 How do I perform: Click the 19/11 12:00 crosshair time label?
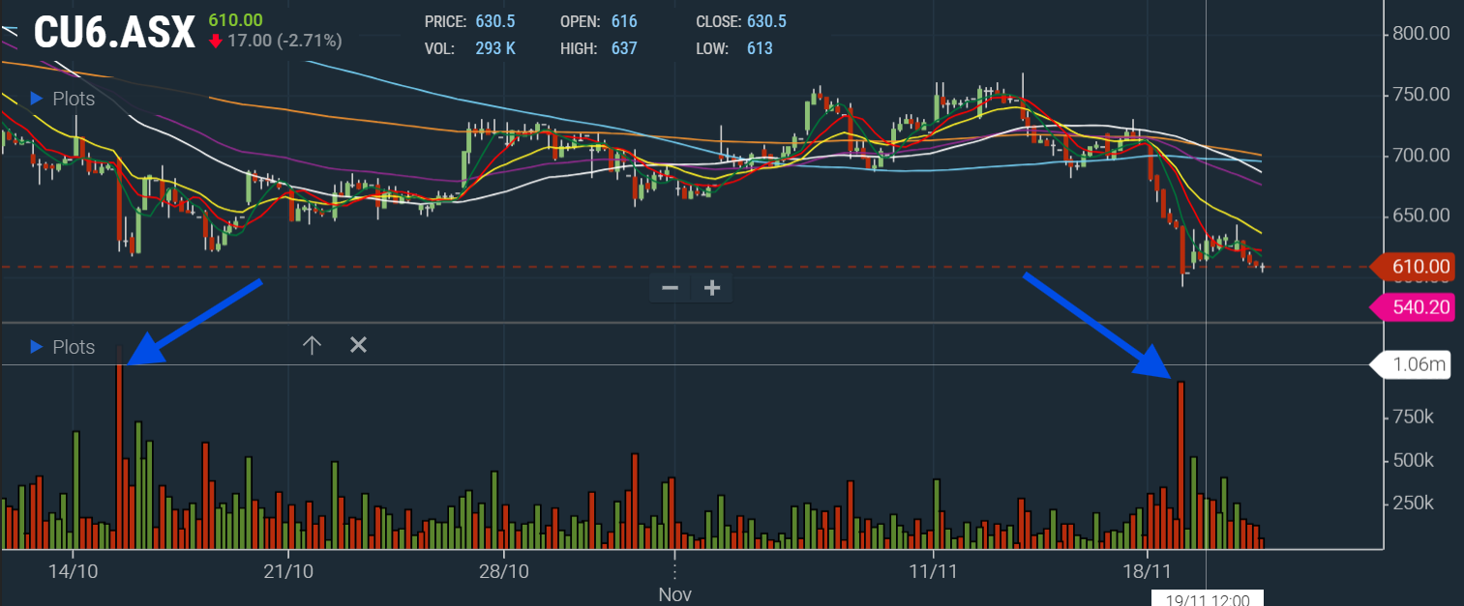click(1208, 598)
